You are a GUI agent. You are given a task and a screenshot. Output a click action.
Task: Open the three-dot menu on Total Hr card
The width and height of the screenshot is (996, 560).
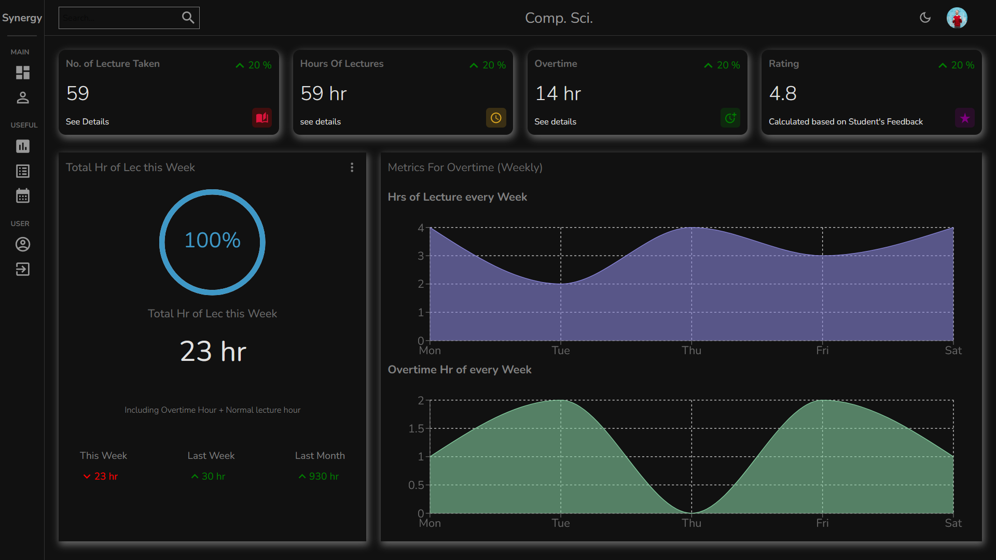pyautogui.click(x=352, y=167)
